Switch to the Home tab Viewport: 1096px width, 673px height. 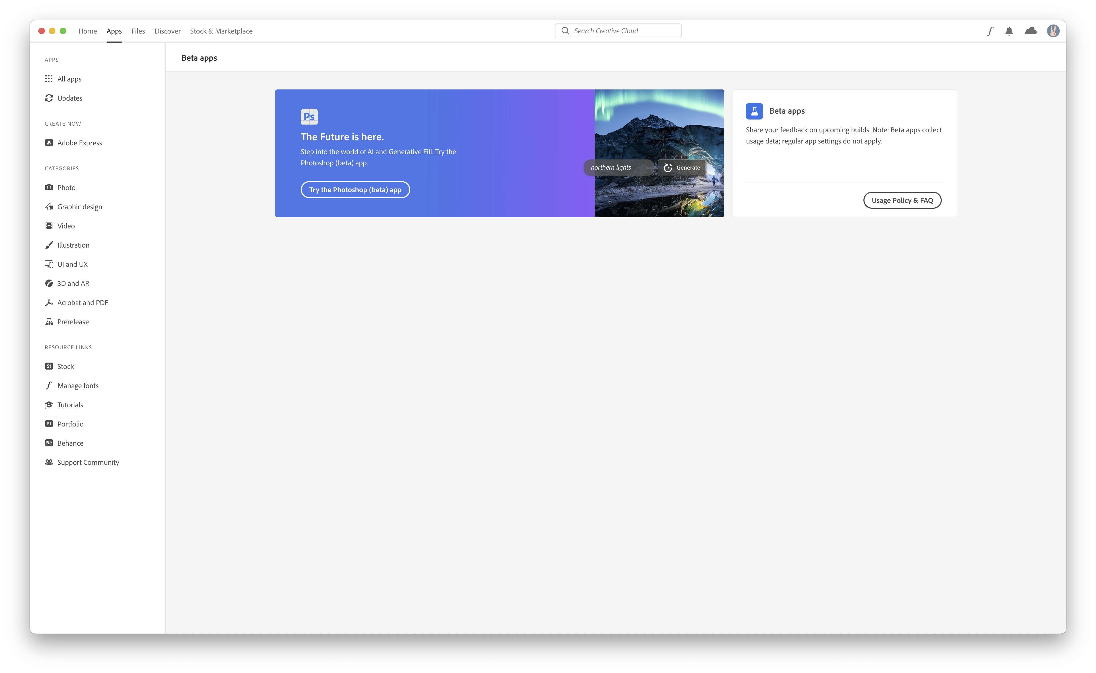tap(88, 31)
